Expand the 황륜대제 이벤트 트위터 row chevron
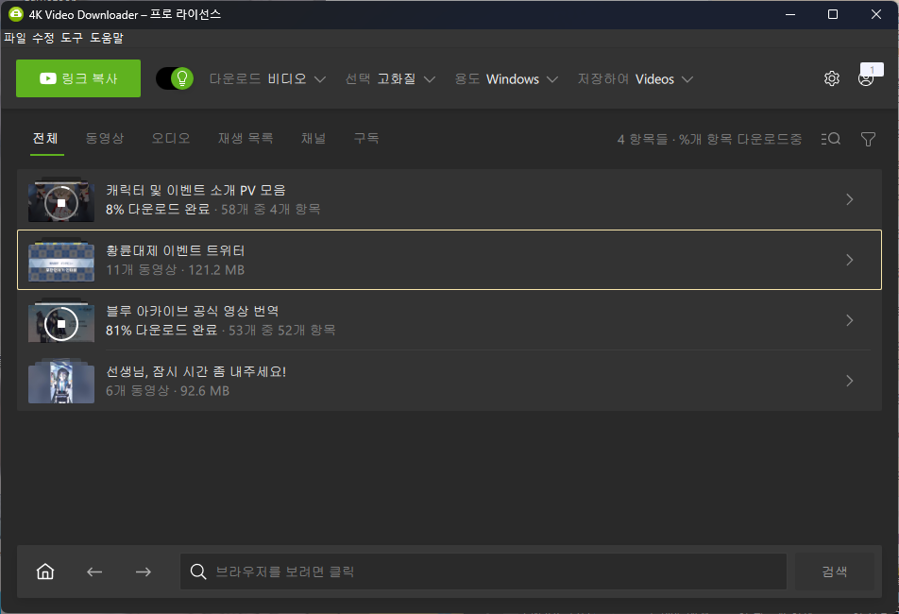The height and width of the screenshot is (614, 899). pyautogui.click(x=850, y=260)
